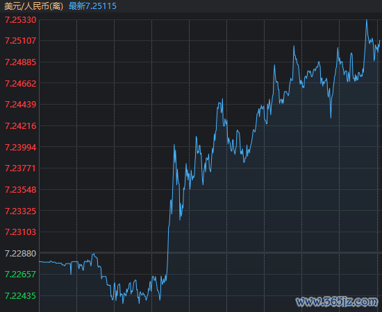
Task: Click the 7.25330 top price label
Action: coord(20,20)
